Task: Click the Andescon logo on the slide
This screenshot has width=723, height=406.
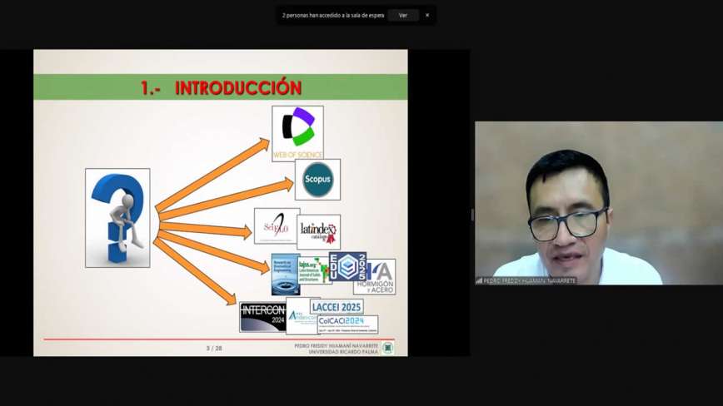Action: (x=302, y=316)
